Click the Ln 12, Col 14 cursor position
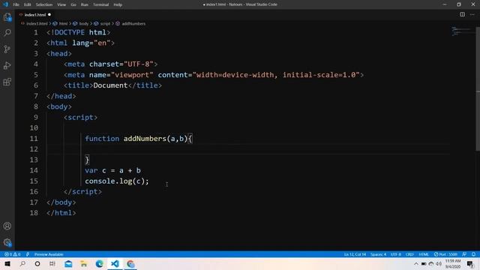 pyautogui.click(x=355, y=254)
